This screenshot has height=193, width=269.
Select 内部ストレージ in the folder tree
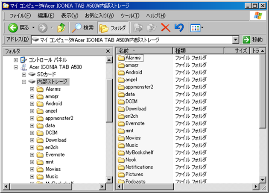[52, 82]
